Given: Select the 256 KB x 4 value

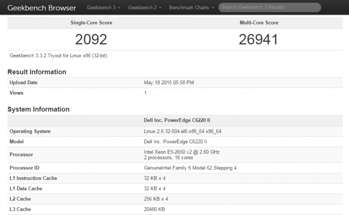Looking at the screenshot, I should tap(156, 199).
